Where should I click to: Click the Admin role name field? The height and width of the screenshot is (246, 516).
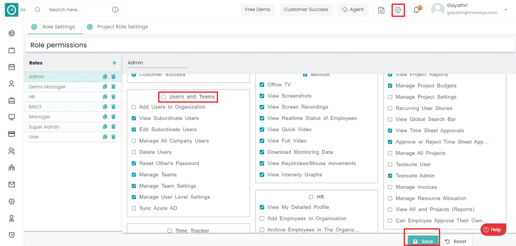click(x=157, y=63)
